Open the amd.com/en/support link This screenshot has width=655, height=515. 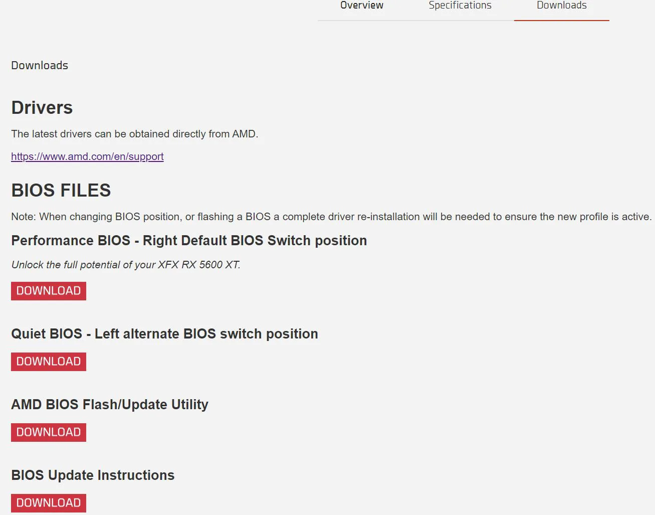click(x=87, y=156)
